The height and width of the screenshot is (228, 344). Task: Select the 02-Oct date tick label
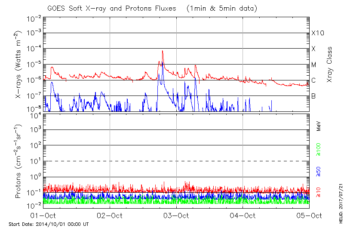[x=110, y=216]
